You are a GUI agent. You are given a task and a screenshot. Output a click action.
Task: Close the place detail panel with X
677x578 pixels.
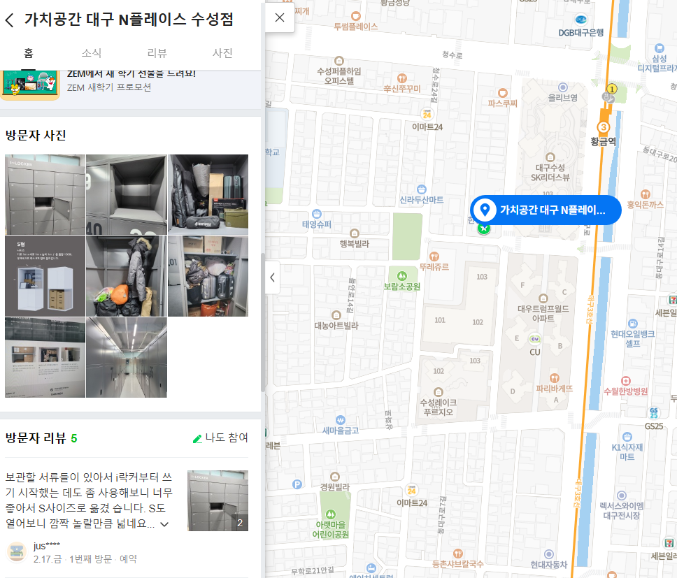280,17
